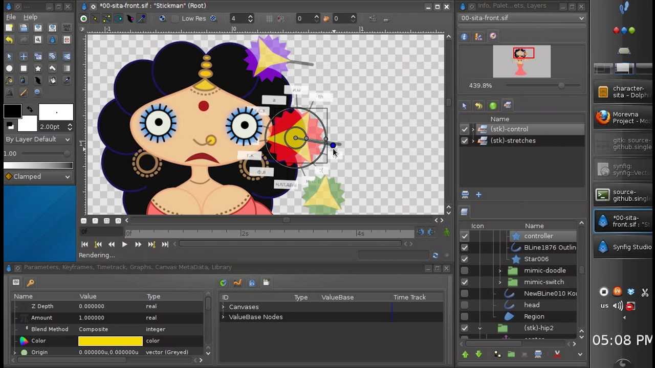Expand mimic-doodle layer group
Image resolution: width=655 pixels, height=368 pixels.
tap(500, 270)
